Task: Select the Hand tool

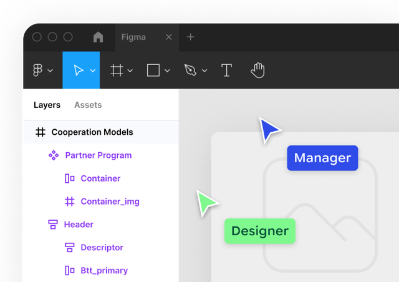Action: (x=257, y=70)
